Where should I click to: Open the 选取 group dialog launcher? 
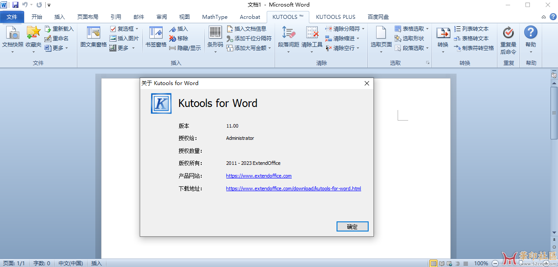tap(428, 63)
